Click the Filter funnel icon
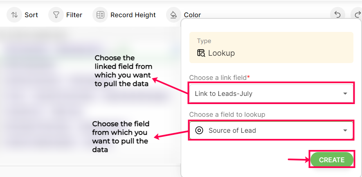The width and height of the screenshot is (362, 177). pyautogui.click(x=56, y=15)
